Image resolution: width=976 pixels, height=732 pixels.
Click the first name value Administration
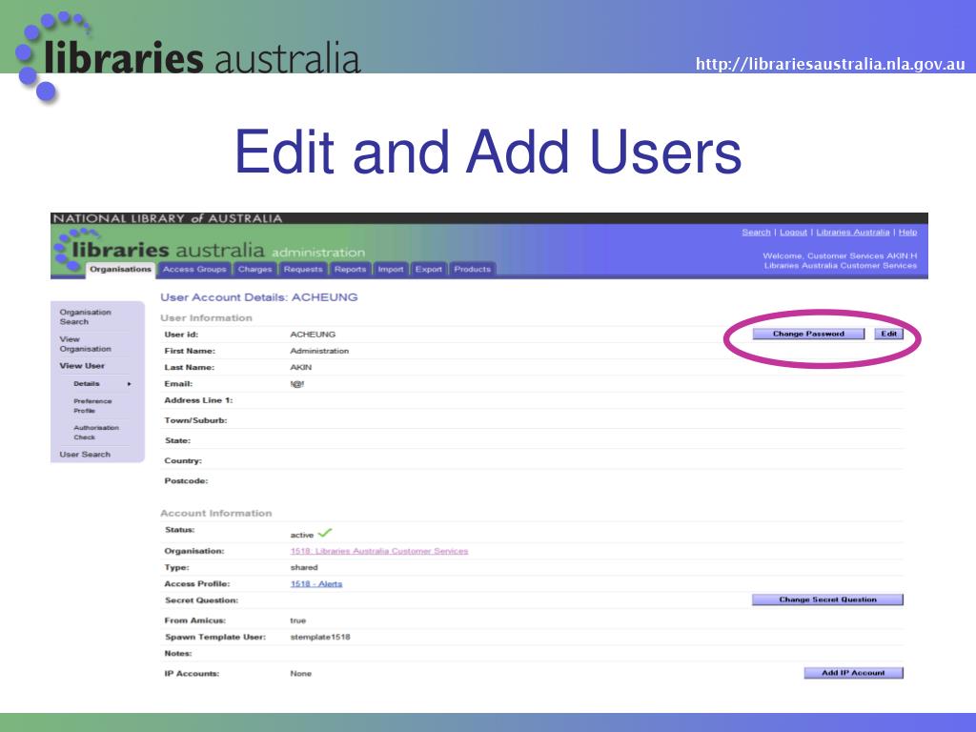click(319, 351)
